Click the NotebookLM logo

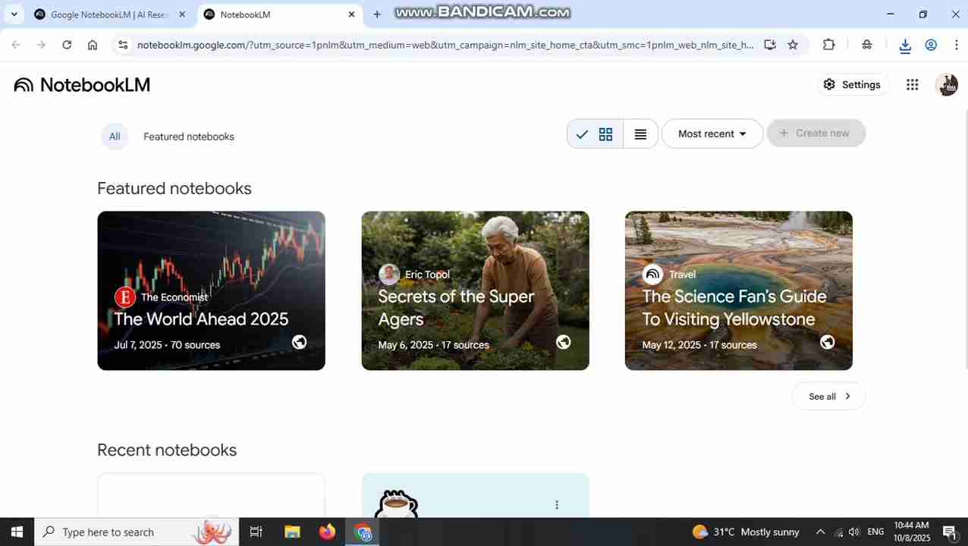click(x=82, y=85)
